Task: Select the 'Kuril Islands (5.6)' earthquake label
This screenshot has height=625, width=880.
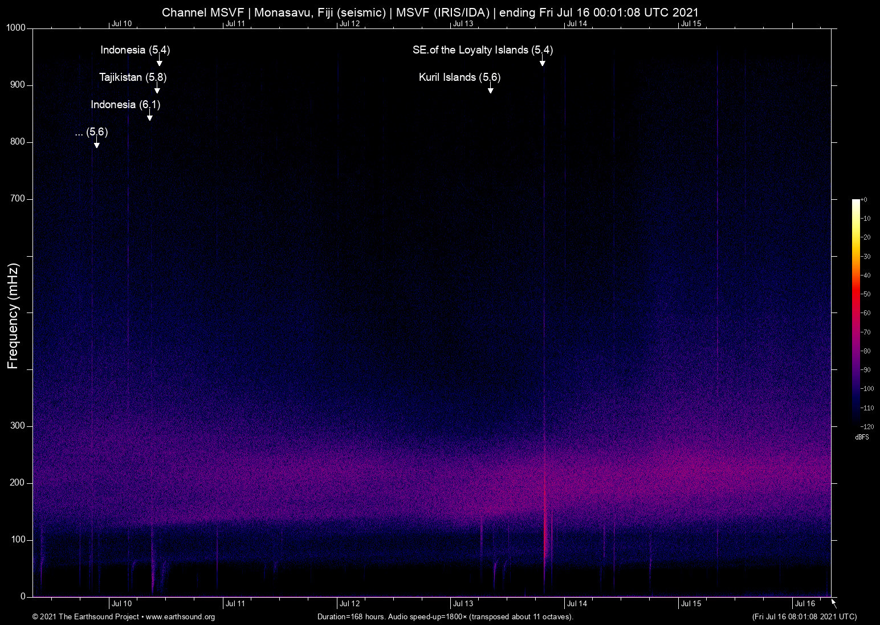Action: point(459,77)
